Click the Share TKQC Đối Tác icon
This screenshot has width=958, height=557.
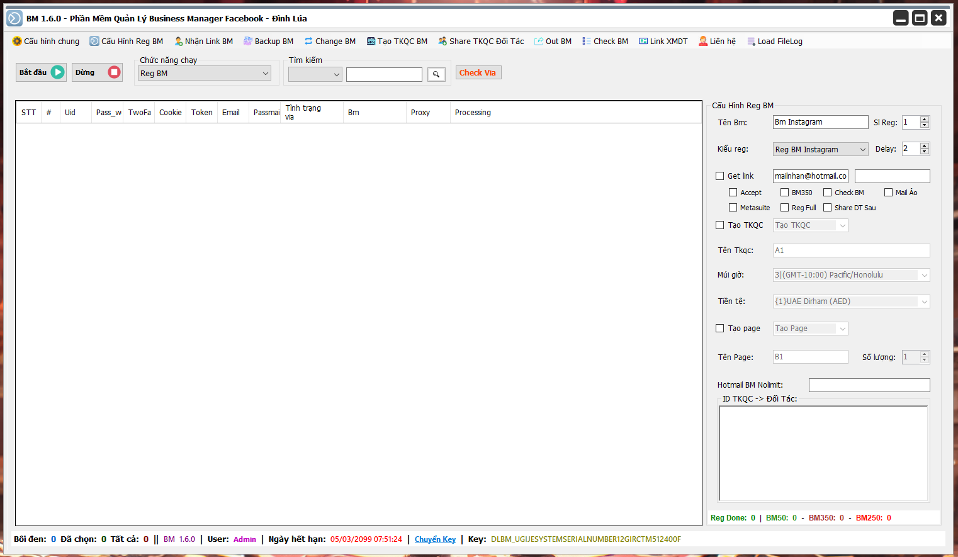442,41
